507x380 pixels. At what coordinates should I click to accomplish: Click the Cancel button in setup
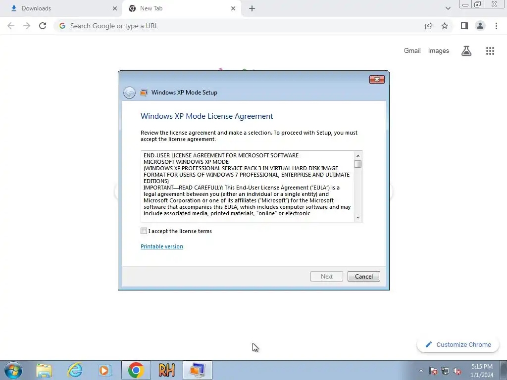click(364, 276)
